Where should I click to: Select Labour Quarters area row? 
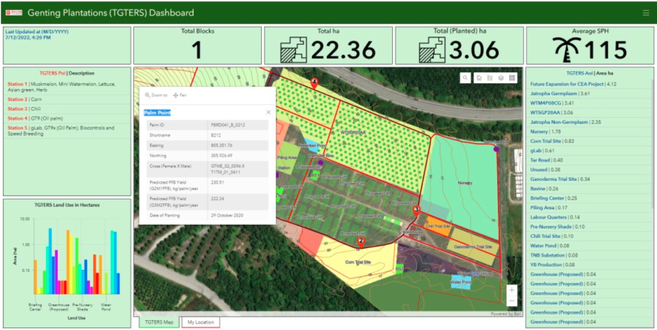590,217
